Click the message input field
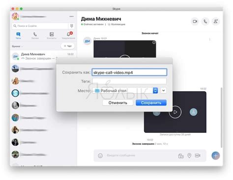Viewport: 233px width, 180px height. click(141, 155)
